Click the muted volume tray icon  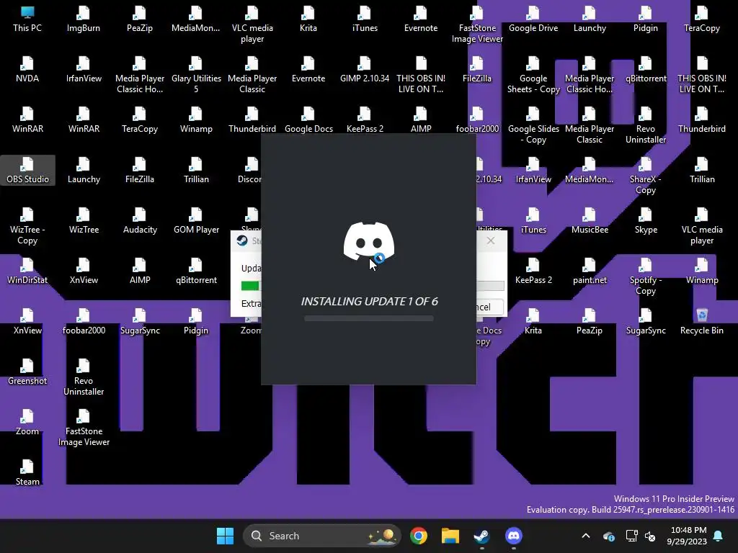(x=651, y=536)
